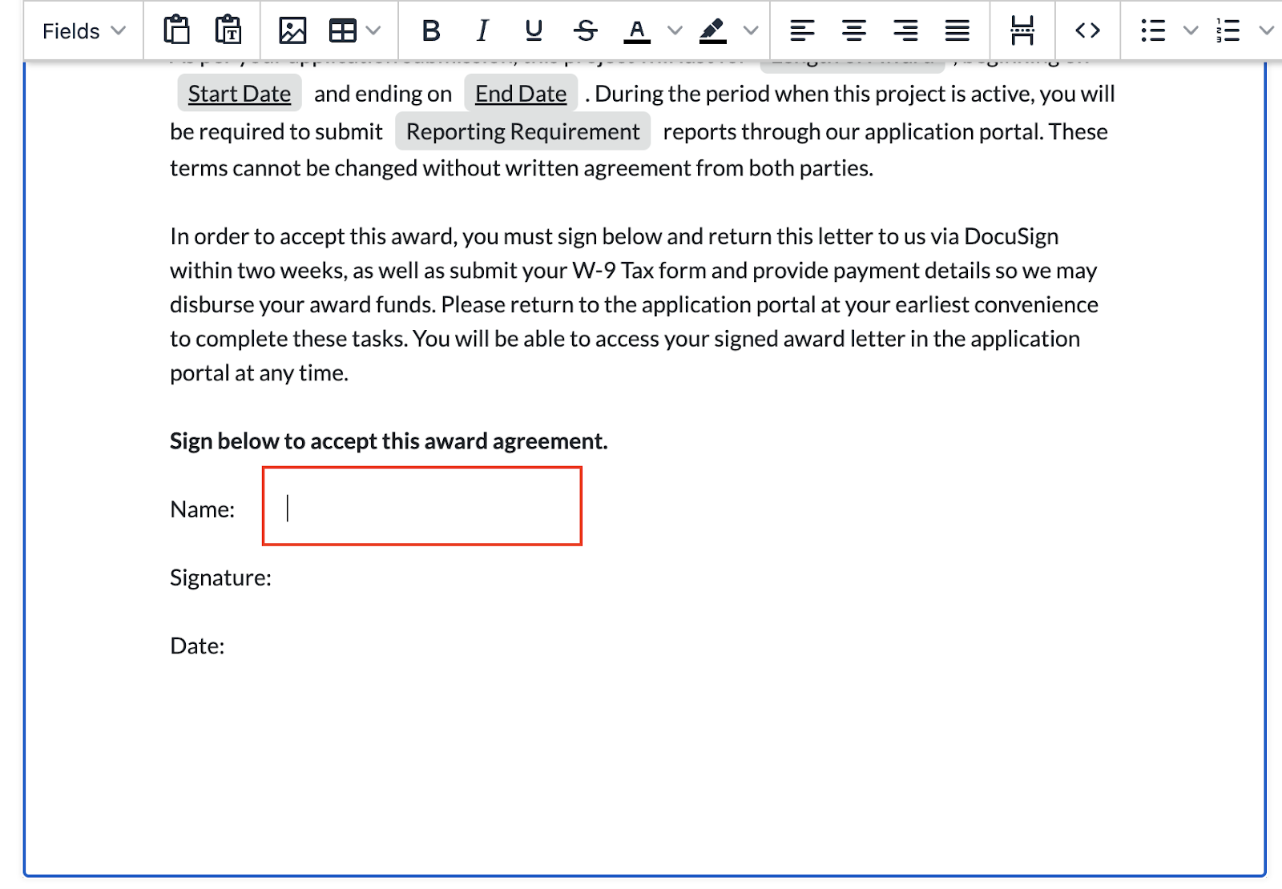Select the End Date merge field
1282x889 pixels.
tap(521, 94)
